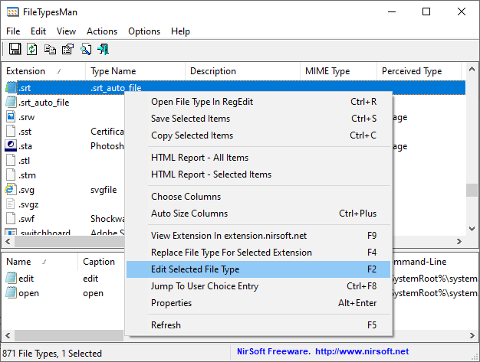This screenshot has width=480, height=362.
Task: Select the .sta Photoshop file icon
Action: (11, 145)
